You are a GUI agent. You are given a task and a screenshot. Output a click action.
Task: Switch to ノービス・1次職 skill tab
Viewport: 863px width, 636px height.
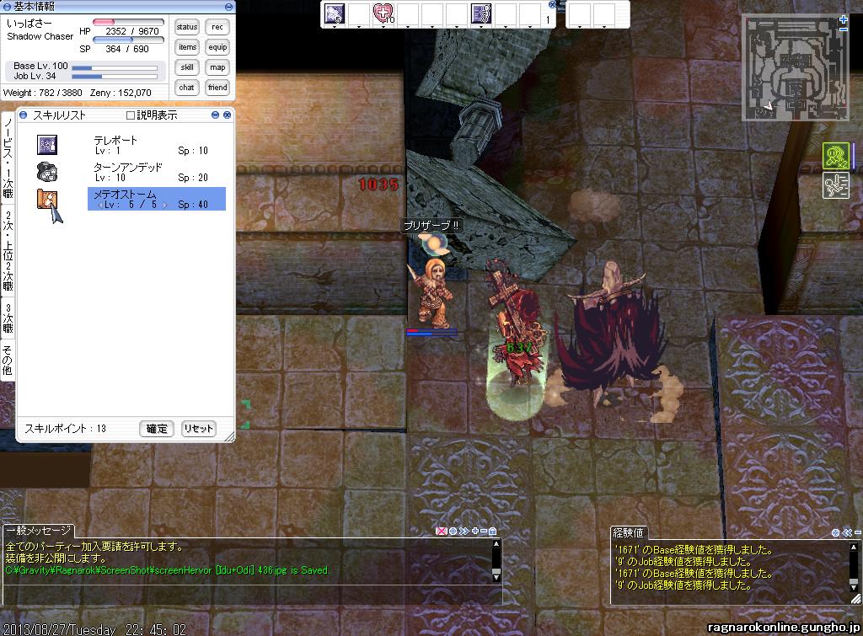(8, 159)
